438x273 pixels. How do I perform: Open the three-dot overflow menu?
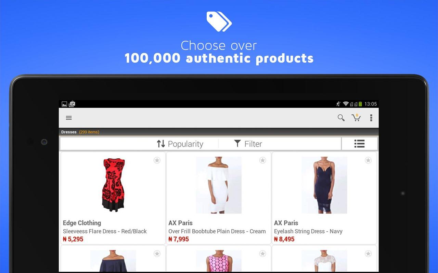click(371, 118)
